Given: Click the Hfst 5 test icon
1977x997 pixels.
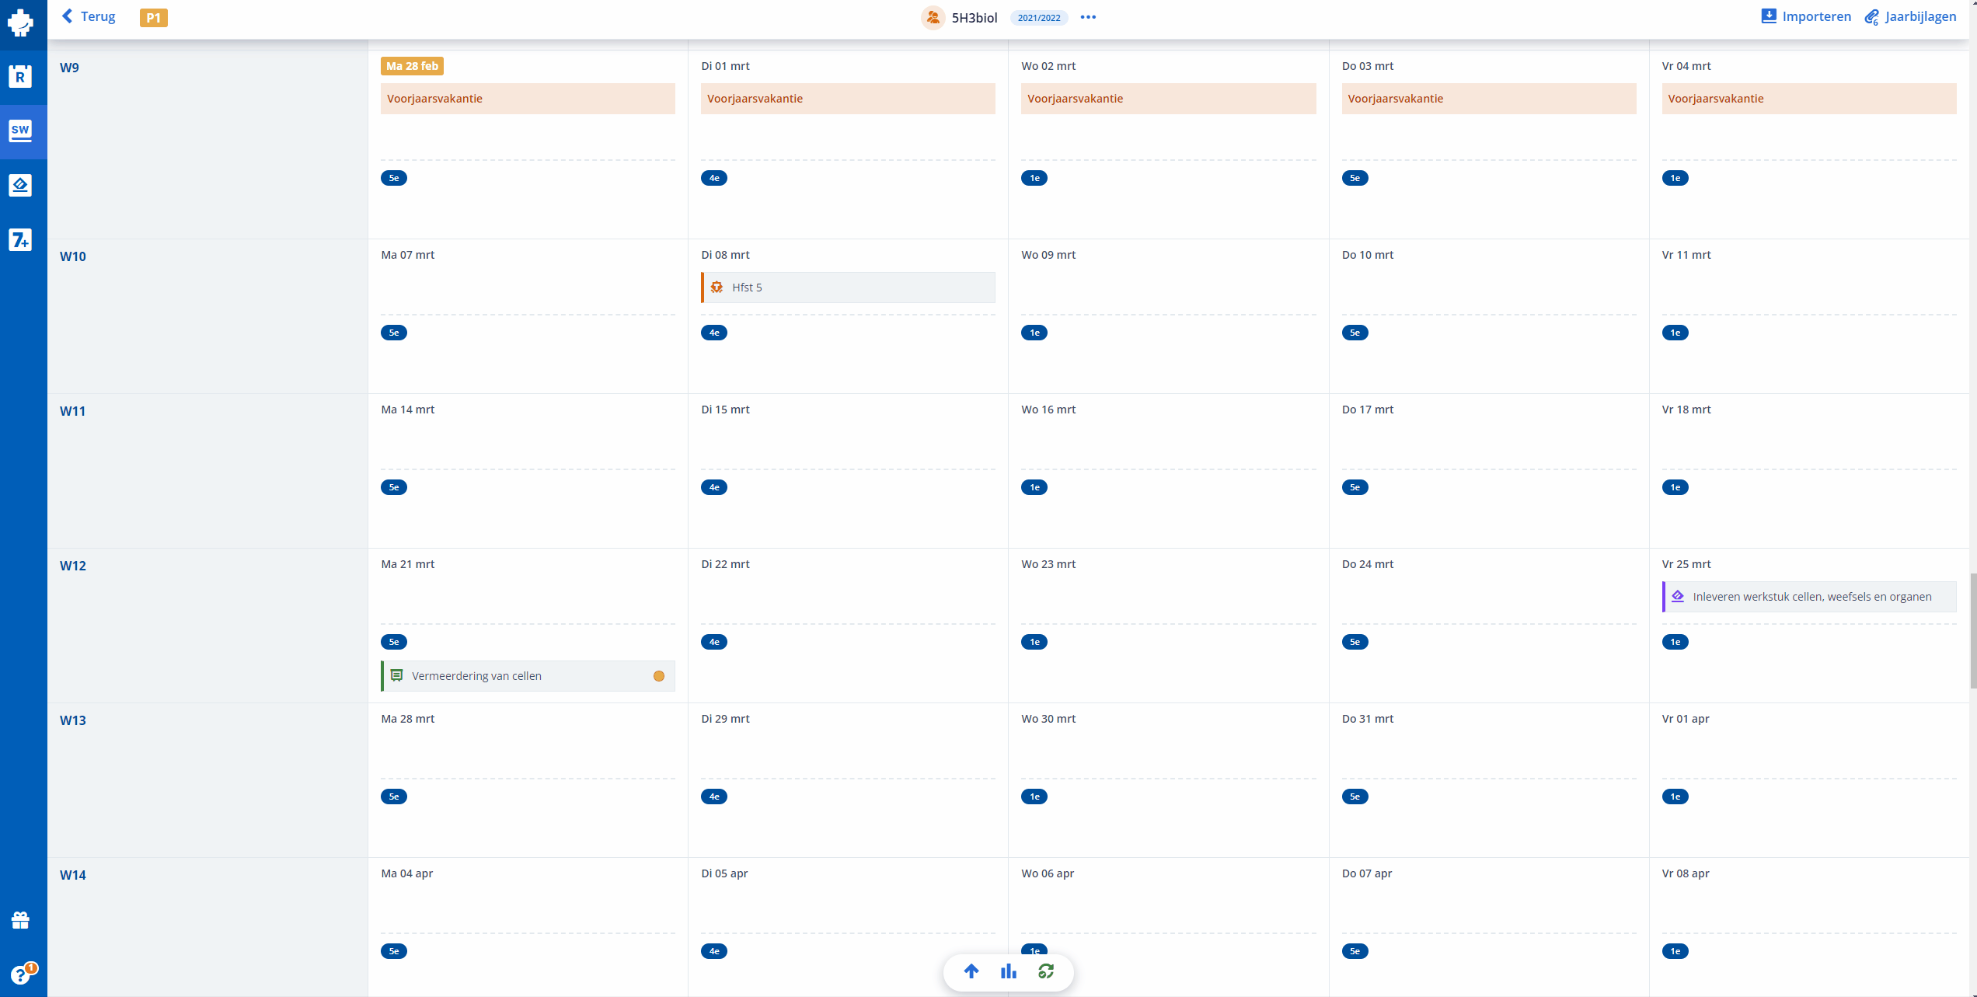Looking at the screenshot, I should (x=717, y=288).
